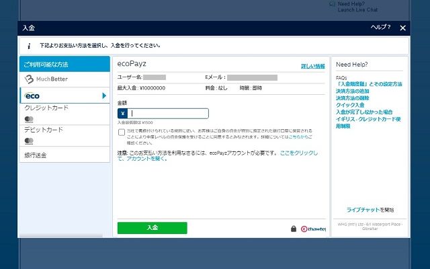Tick the funds agreement checkbox
Viewport: 430px width, 269px height.
click(122, 132)
